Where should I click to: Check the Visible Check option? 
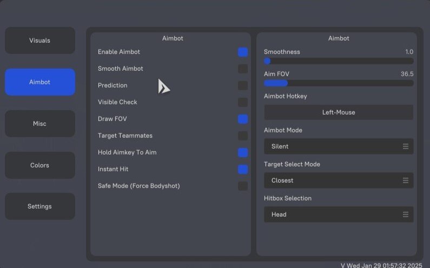243,102
